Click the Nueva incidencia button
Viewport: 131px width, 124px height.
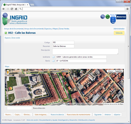(x=57, y=114)
